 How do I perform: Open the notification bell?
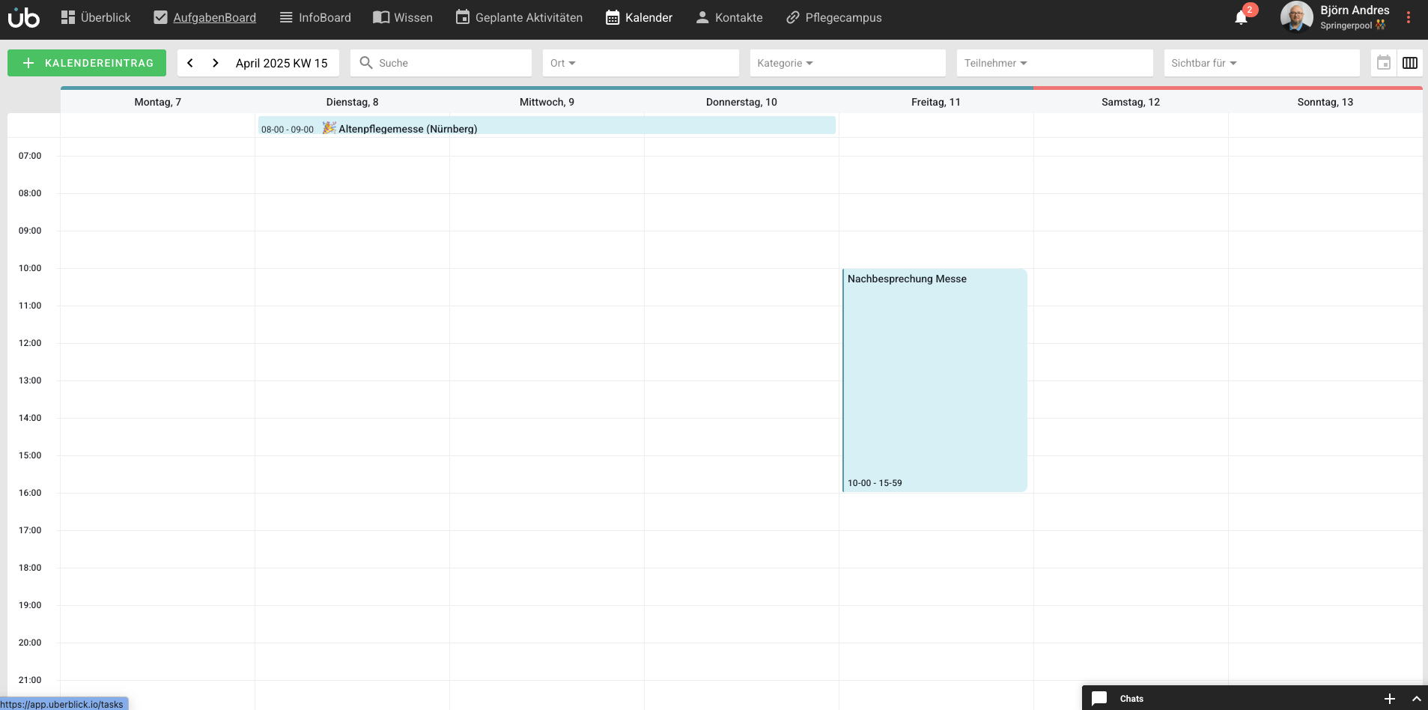(x=1241, y=18)
